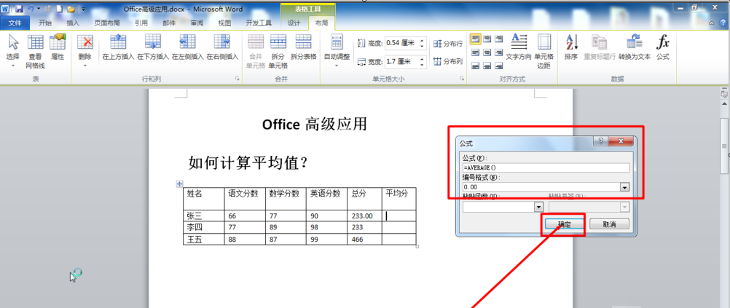Switch to the 页面布局 (Page Layout) tab
The image size is (730, 308).
point(106,23)
